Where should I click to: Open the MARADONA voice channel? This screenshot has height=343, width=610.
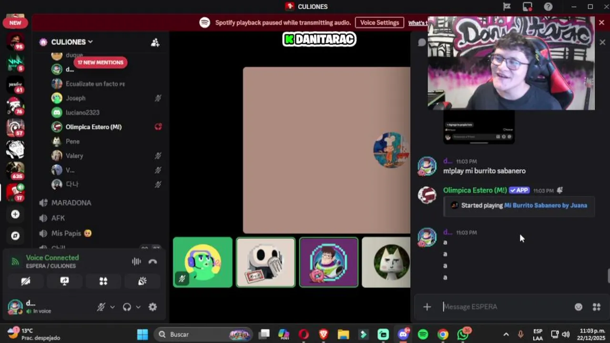(x=71, y=202)
